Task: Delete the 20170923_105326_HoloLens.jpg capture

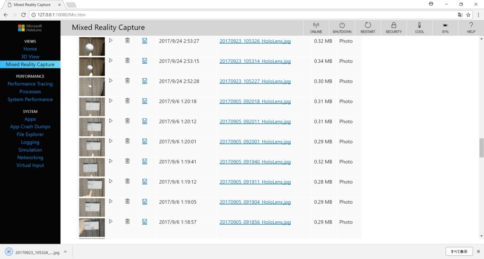Action: (x=128, y=41)
